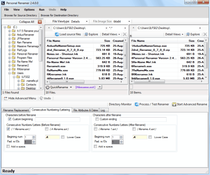This screenshot has height=175, width=210.
Task: Click the Explore icon in destination pane
Action: pyautogui.click(x=188, y=34)
